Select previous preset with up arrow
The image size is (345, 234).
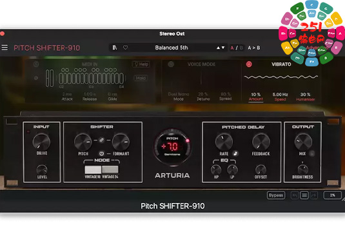[x=218, y=48]
